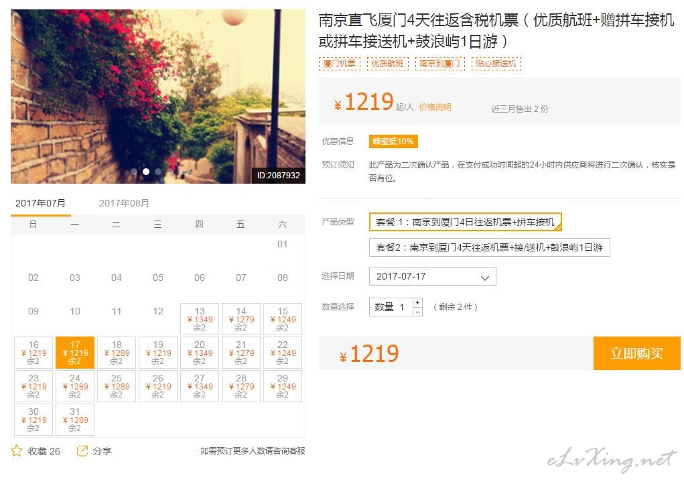The width and height of the screenshot is (684, 482).
Task: Pick July 16 on the calendar
Action: pyautogui.click(x=33, y=353)
